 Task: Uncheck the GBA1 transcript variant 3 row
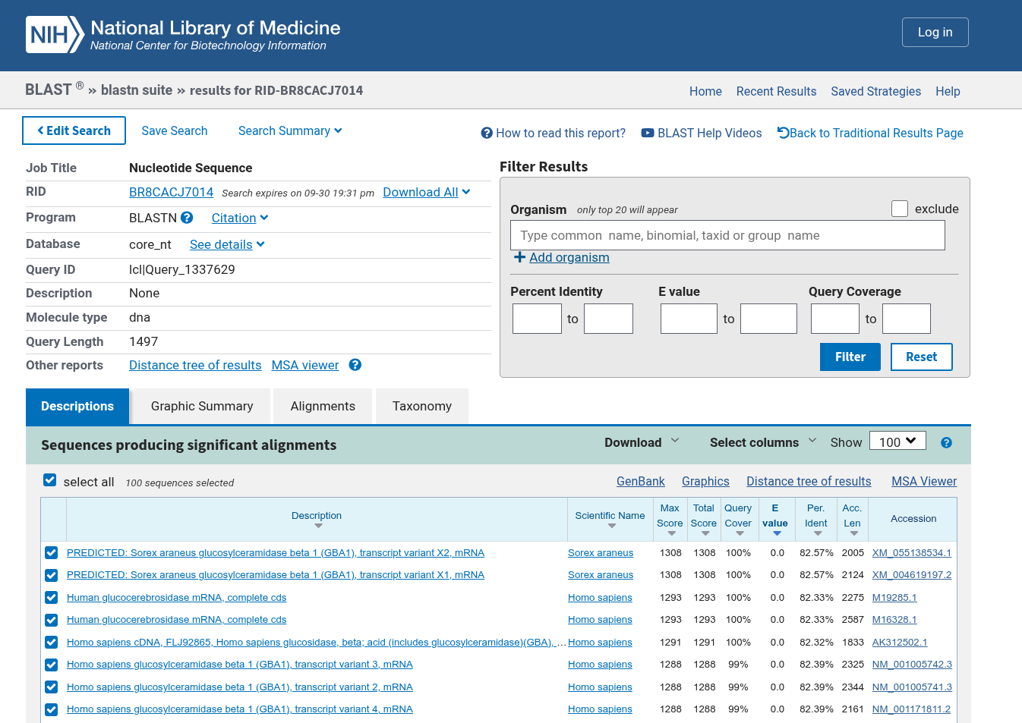coord(51,665)
